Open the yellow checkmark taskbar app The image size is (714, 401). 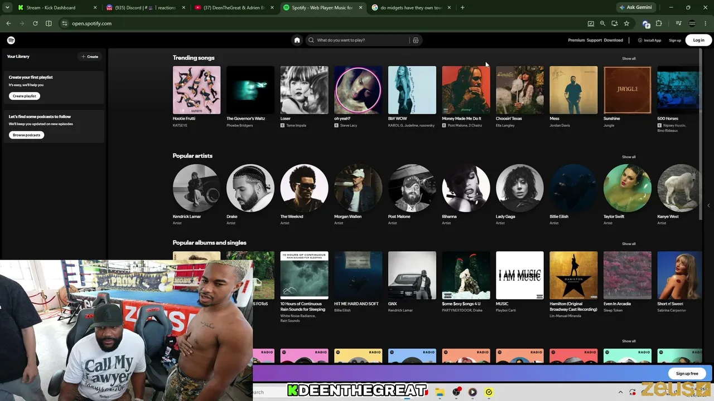(489, 392)
